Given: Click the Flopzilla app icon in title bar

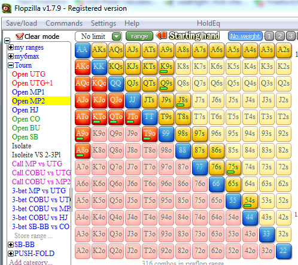Looking at the screenshot, I should click(7, 8).
